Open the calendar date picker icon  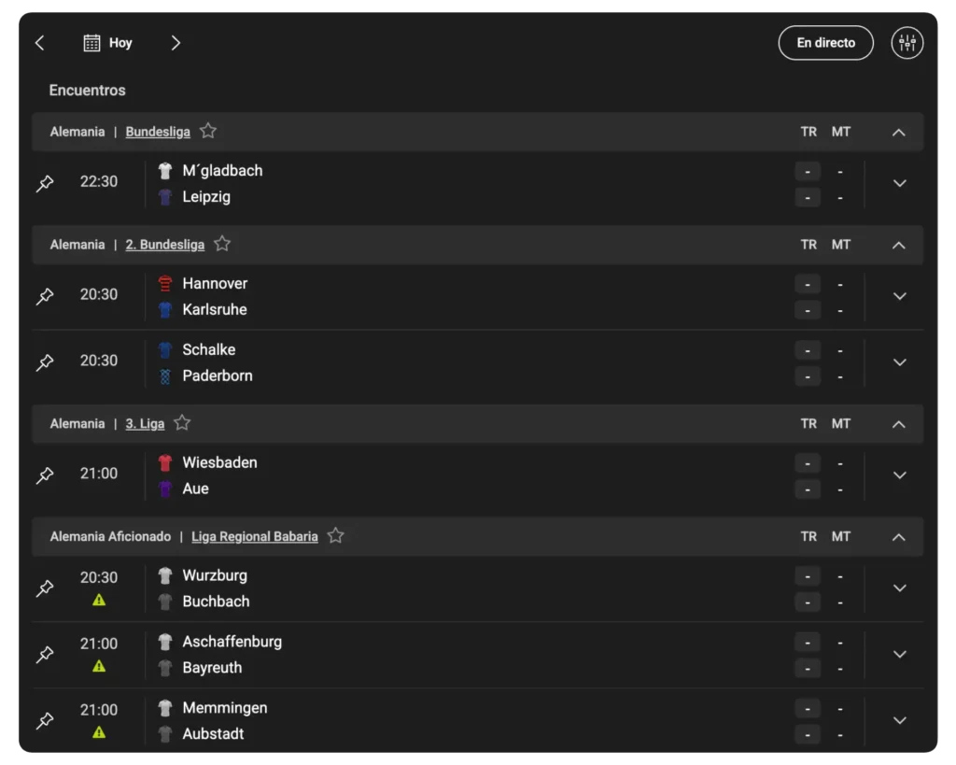91,43
